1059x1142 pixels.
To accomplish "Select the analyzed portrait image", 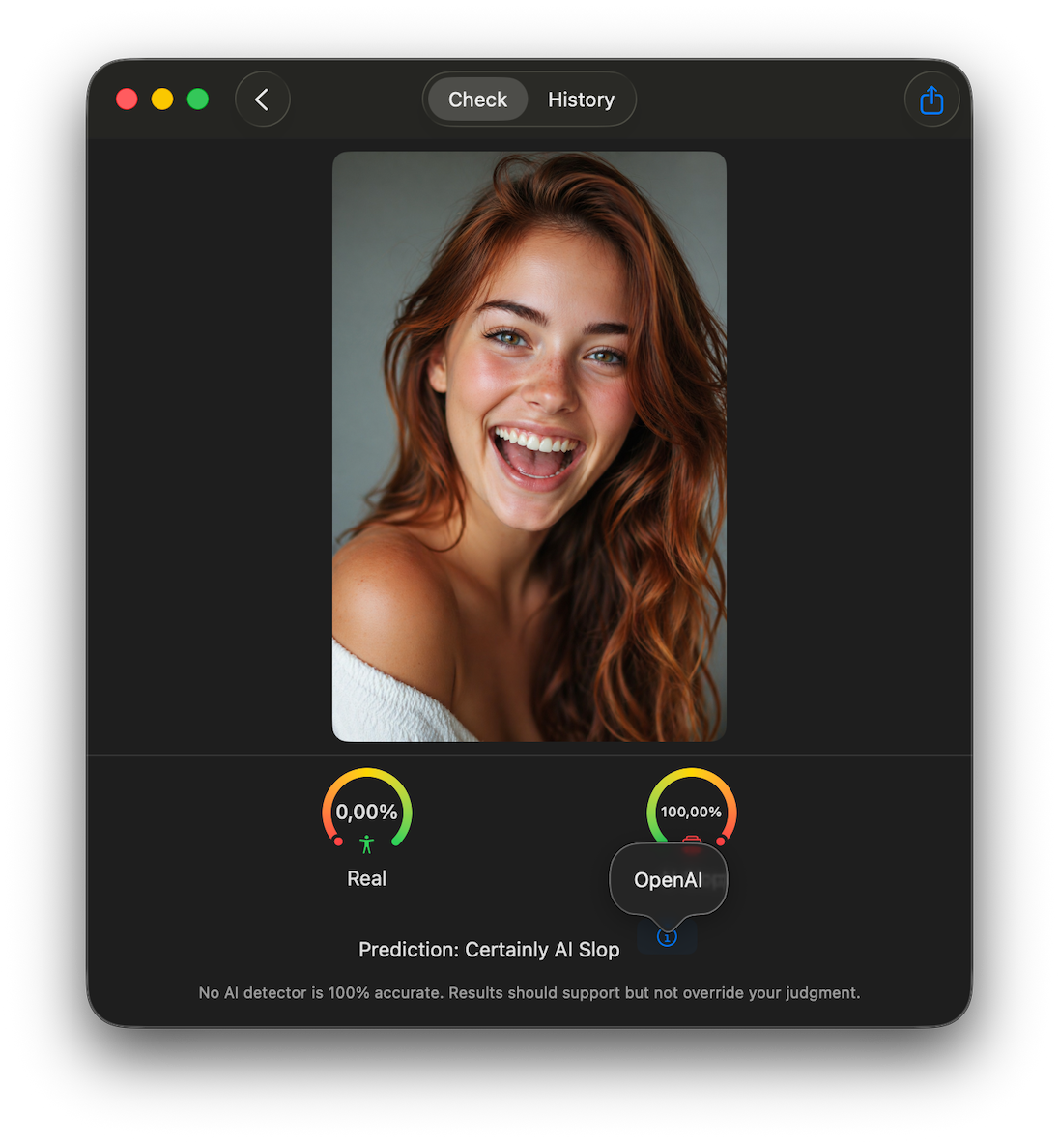I will [x=529, y=446].
